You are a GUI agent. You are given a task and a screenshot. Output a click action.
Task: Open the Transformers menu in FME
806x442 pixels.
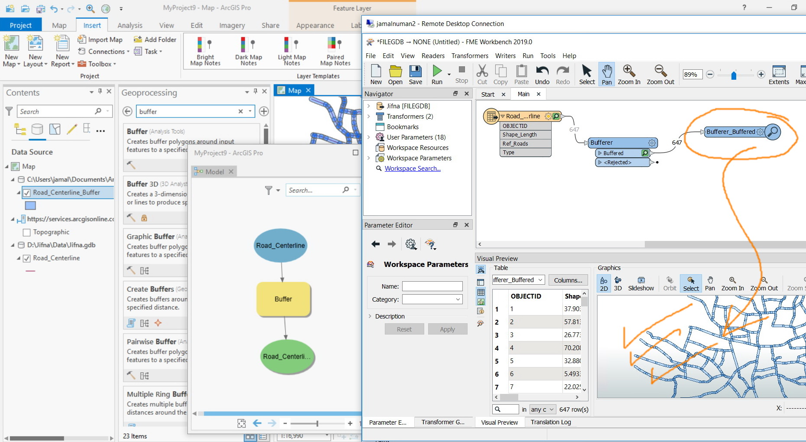[470, 56]
